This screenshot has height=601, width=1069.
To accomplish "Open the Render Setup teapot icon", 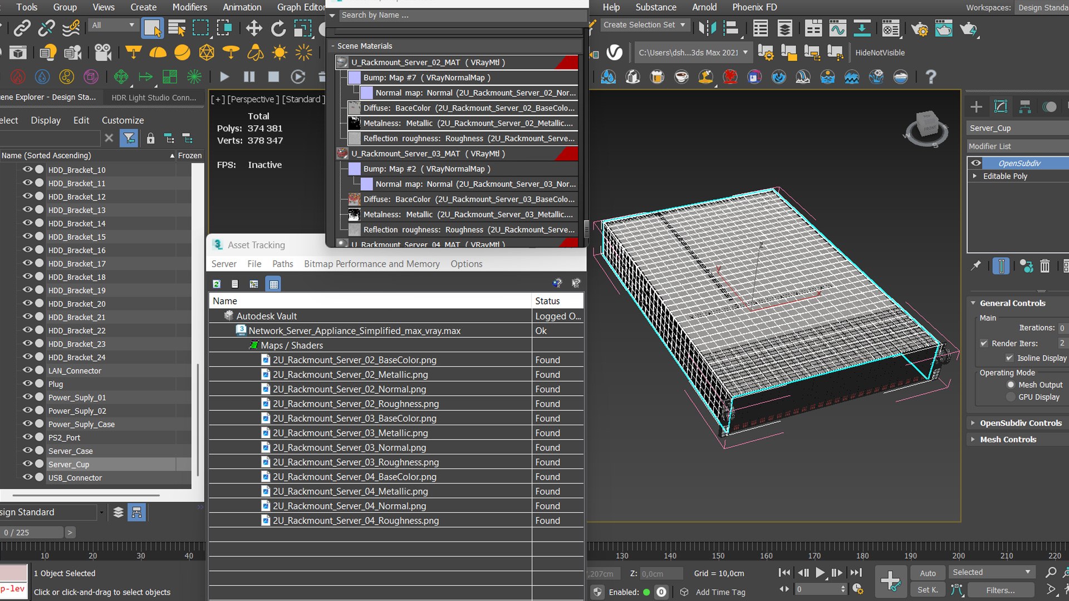I will [919, 28].
